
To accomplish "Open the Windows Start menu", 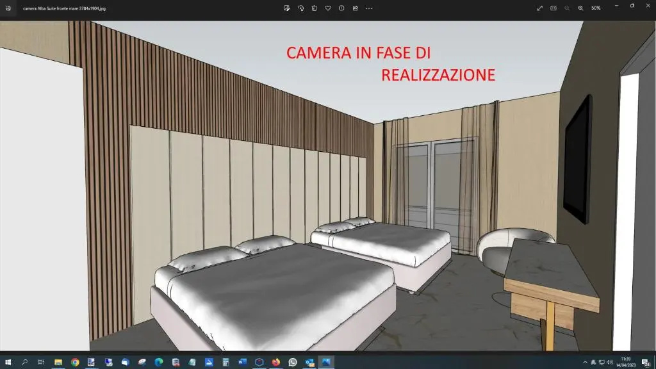I will 8,363.
